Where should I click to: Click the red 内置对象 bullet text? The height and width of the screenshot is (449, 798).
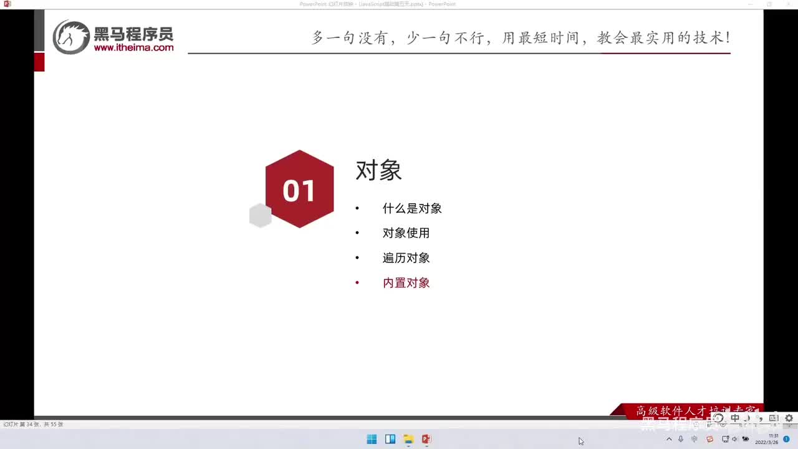click(406, 283)
